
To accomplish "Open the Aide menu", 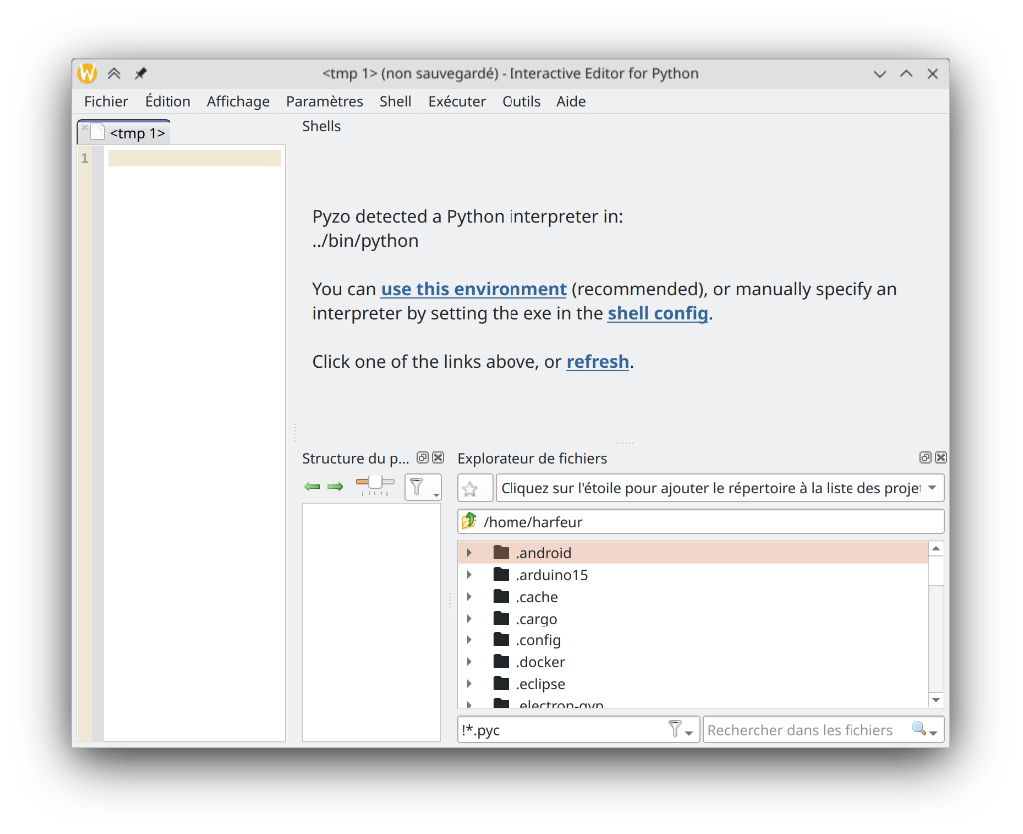I will click(571, 101).
